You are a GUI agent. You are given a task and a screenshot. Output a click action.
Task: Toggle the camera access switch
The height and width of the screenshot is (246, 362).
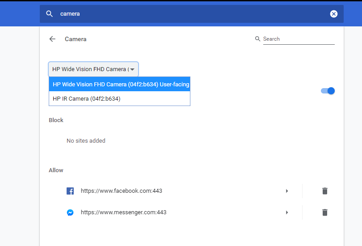328,91
